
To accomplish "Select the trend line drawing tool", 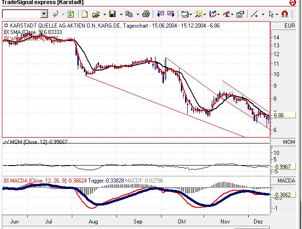I will tap(255, 14).
